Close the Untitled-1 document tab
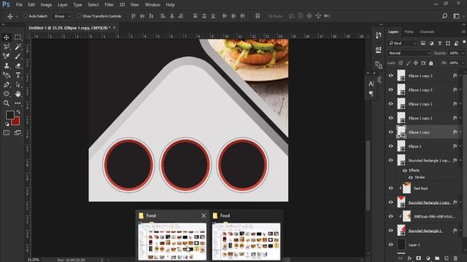Image resolution: width=467 pixels, height=262 pixels. [115, 28]
